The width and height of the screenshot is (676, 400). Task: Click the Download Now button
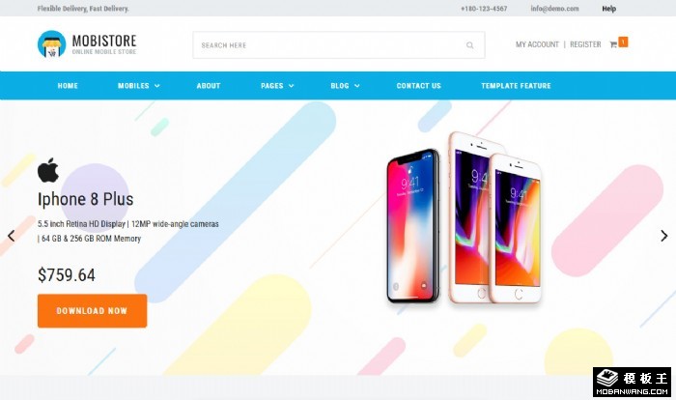point(93,311)
